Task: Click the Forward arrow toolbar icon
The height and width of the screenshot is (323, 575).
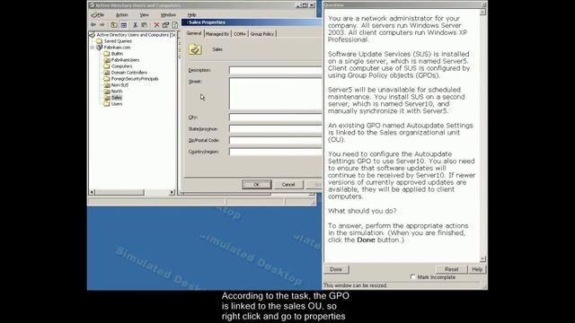Action: click(102, 25)
